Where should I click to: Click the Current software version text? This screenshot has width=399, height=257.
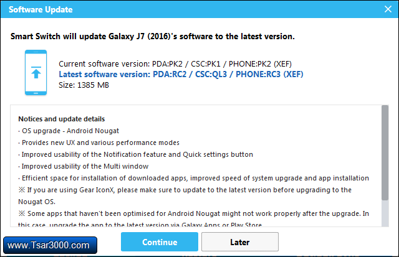tap(173, 64)
